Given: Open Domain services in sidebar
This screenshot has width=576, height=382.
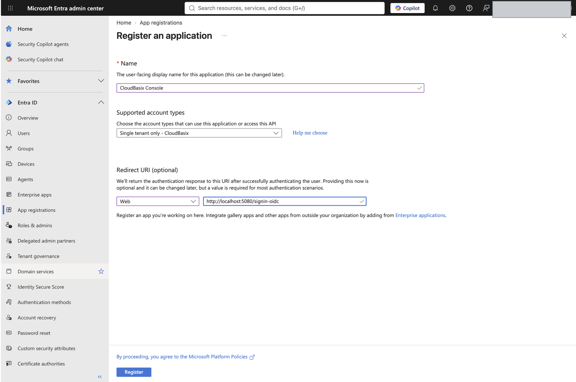Looking at the screenshot, I should pos(55,271).
